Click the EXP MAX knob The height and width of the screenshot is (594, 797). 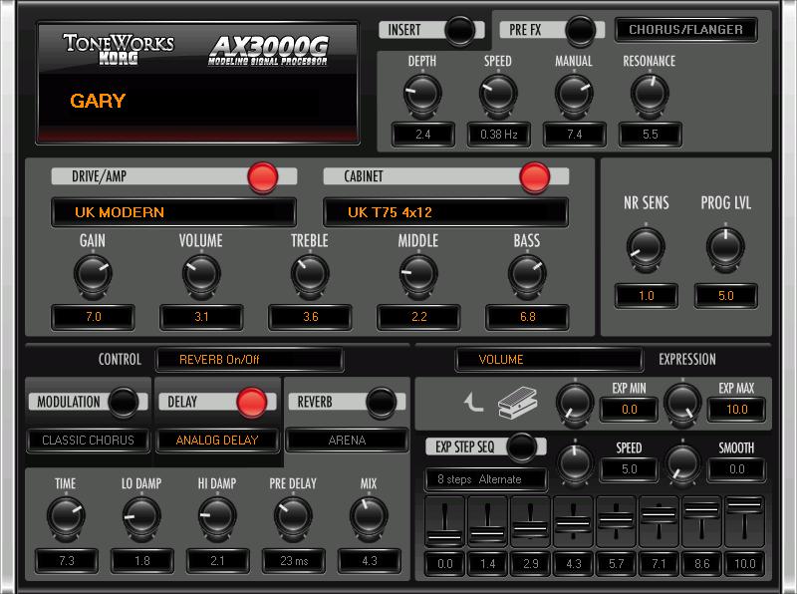coord(682,404)
